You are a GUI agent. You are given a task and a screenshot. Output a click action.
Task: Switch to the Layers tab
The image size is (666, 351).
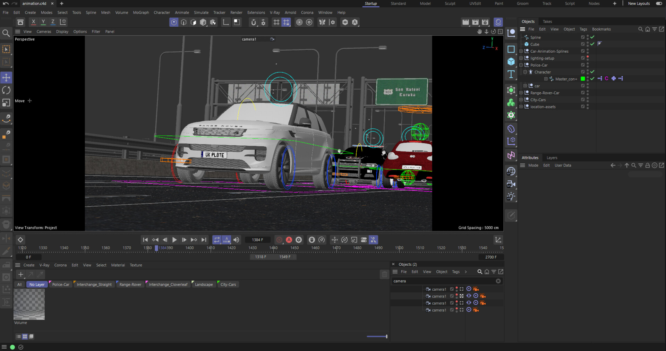click(x=552, y=158)
